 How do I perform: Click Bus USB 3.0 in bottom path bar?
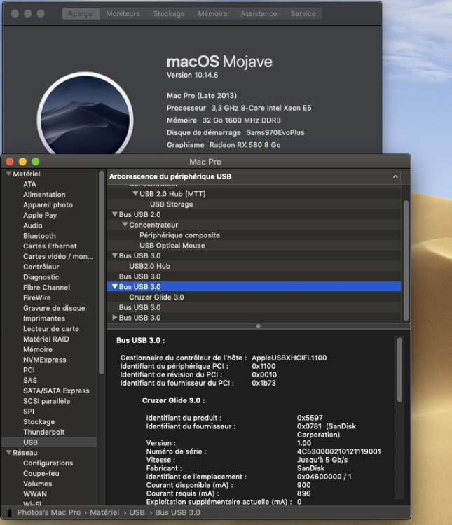tap(177, 512)
